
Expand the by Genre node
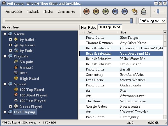(x=10, y=45)
